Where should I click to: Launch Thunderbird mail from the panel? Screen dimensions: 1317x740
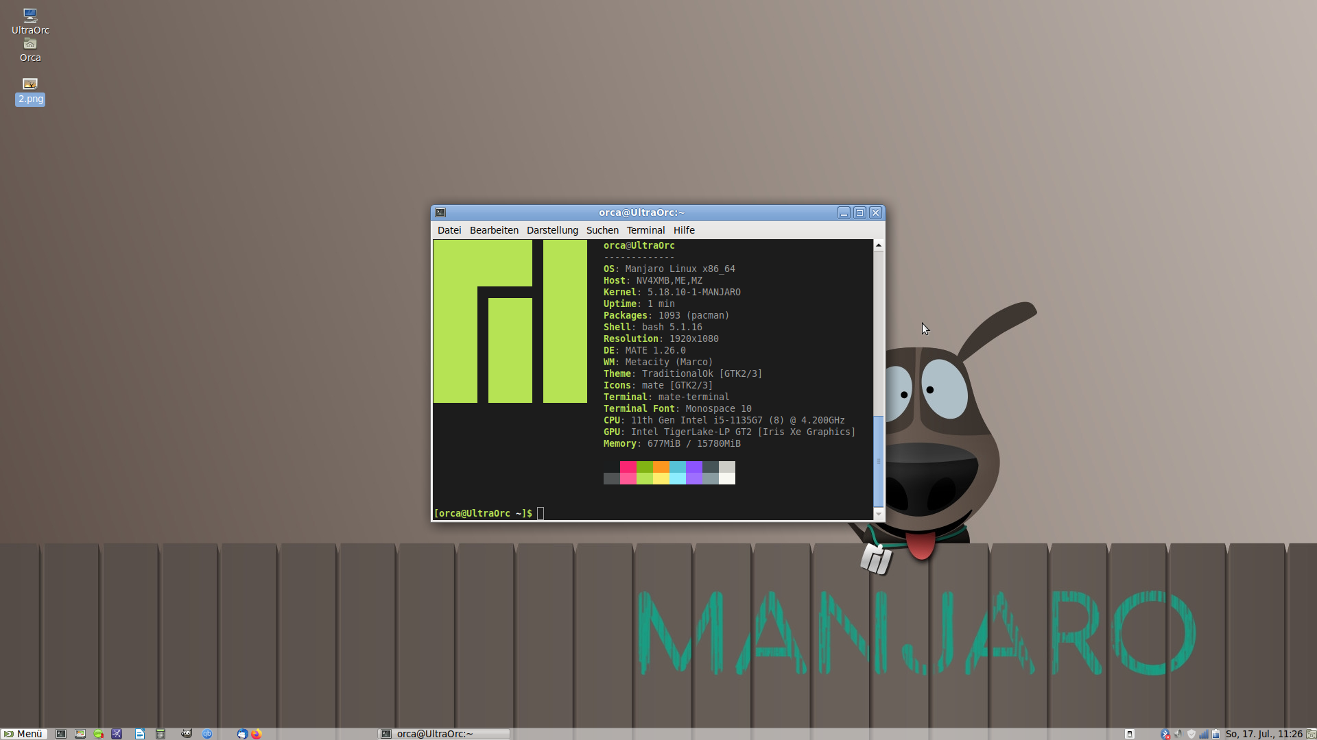(242, 734)
